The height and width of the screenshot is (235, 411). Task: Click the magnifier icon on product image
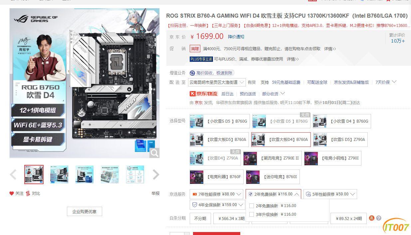(154, 153)
